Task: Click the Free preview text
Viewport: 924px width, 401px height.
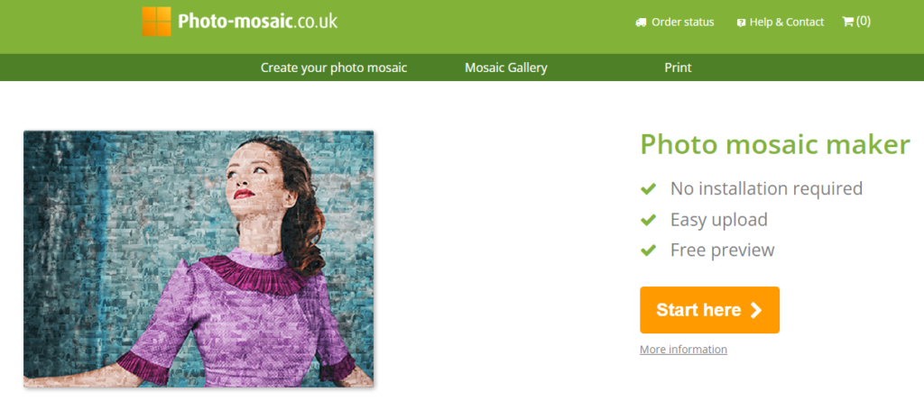Action: [x=723, y=251]
